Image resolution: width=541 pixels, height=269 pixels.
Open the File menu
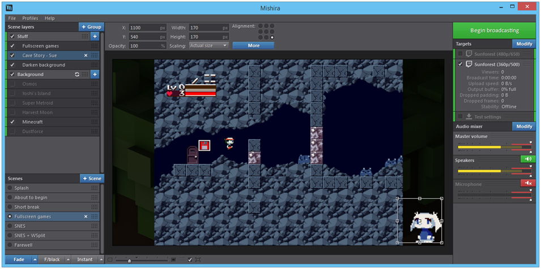[12, 18]
